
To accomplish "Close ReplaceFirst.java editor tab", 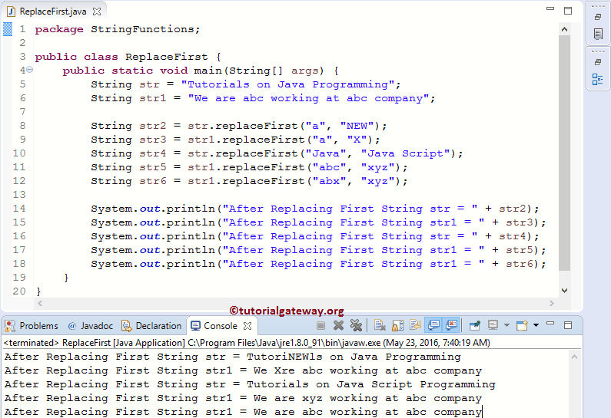I will [x=97, y=12].
